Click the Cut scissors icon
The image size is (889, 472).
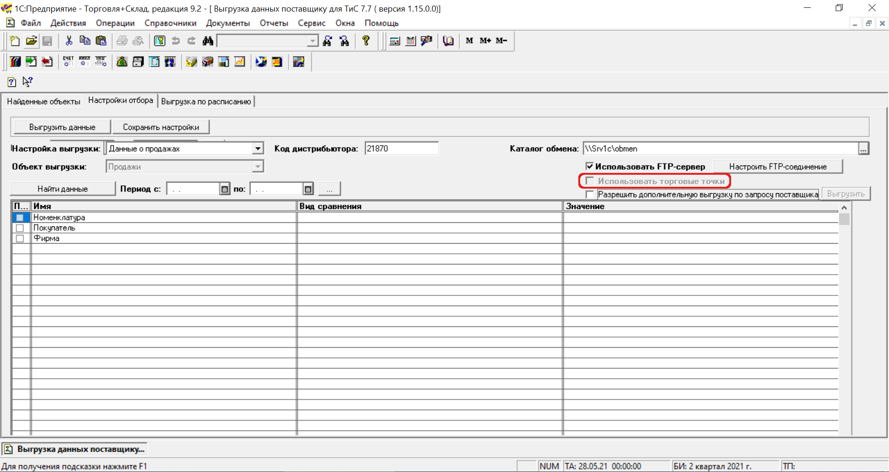pyautogui.click(x=69, y=41)
